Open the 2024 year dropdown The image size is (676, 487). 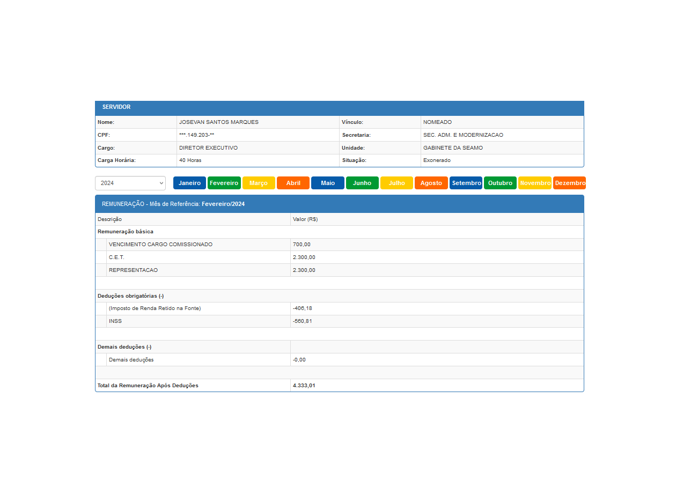(x=130, y=183)
